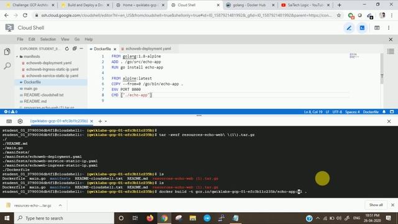Add a new terminal session with plus
Viewport: 398px width, 224px height.
point(100,121)
